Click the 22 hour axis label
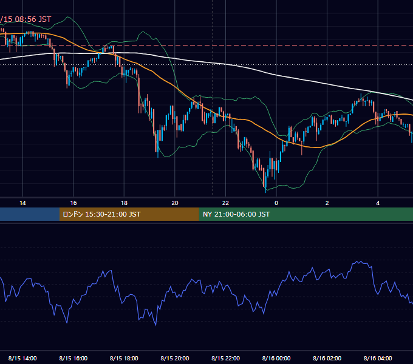413x364 pixels. click(x=225, y=203)
